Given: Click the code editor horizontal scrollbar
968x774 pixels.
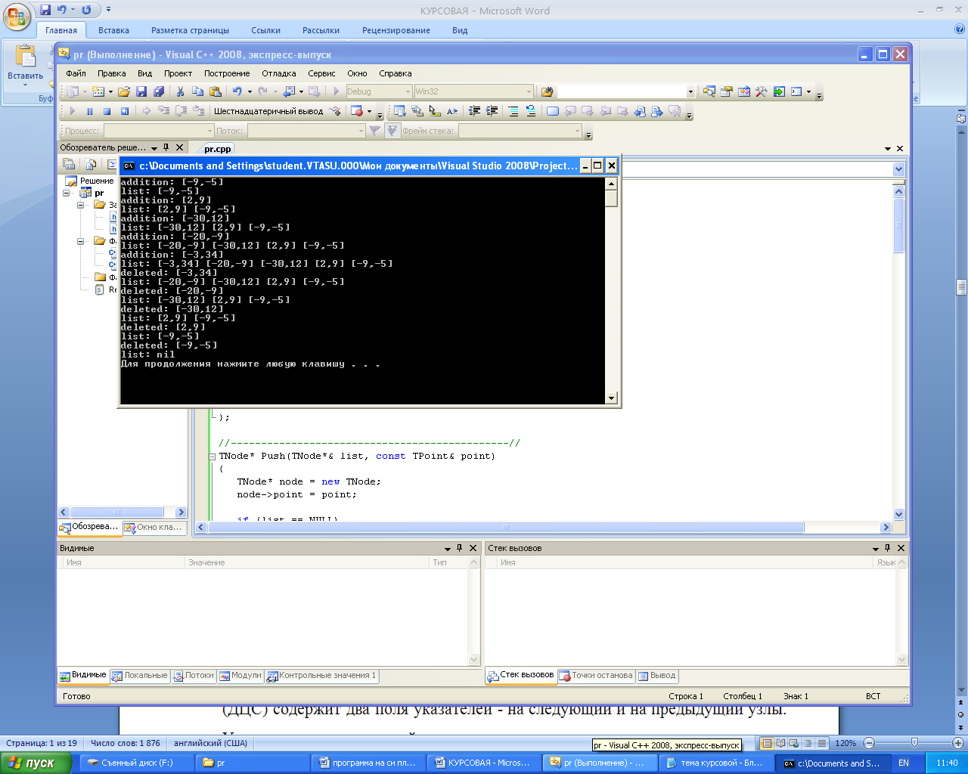Looking at the screenshot, I should pos(506,528).
